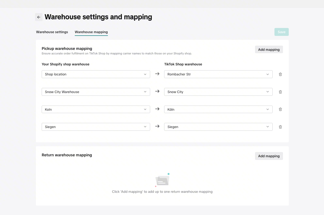Open the Köln TikTok Shop warehouse dropdown
324x215 pixels.
pyautogui.click(x=218, y=109)
